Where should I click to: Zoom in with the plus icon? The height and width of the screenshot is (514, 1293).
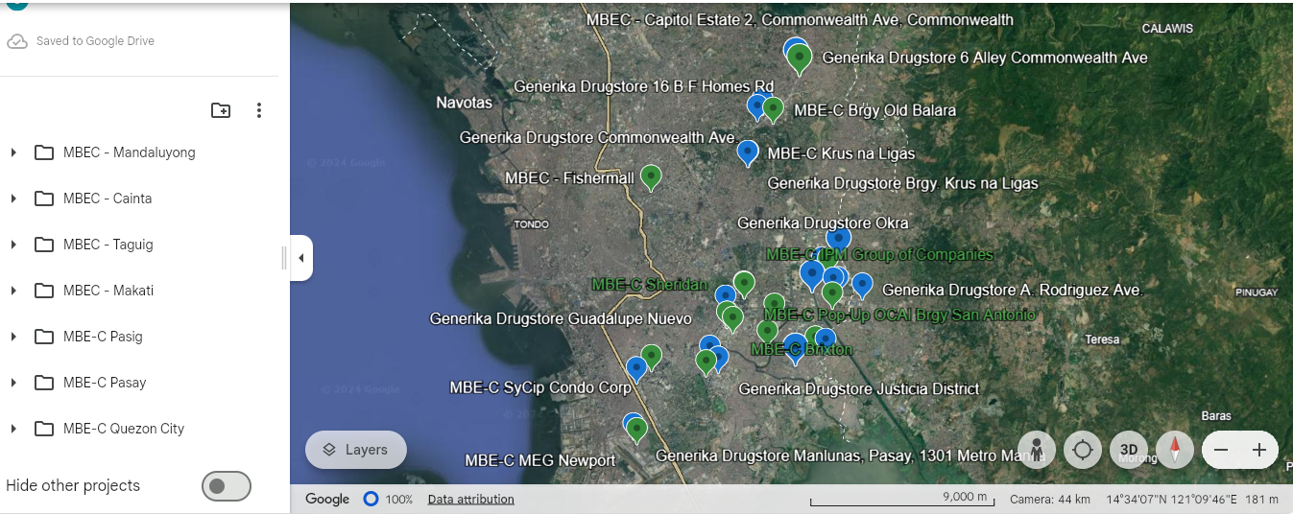(1259, 450)
